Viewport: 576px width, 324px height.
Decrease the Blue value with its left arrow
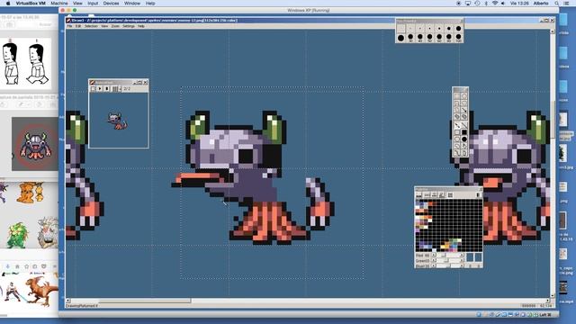[434, 265]
